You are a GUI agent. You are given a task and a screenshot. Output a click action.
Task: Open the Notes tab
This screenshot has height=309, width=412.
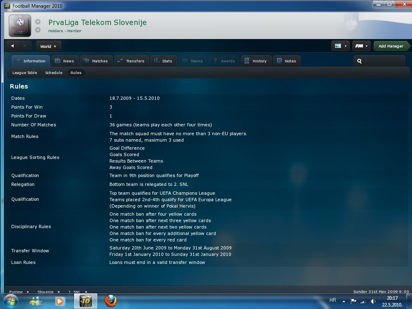click(x=286, y=61)
